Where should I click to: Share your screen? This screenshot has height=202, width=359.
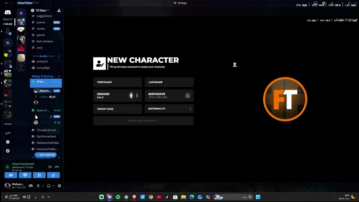[25, 175]
